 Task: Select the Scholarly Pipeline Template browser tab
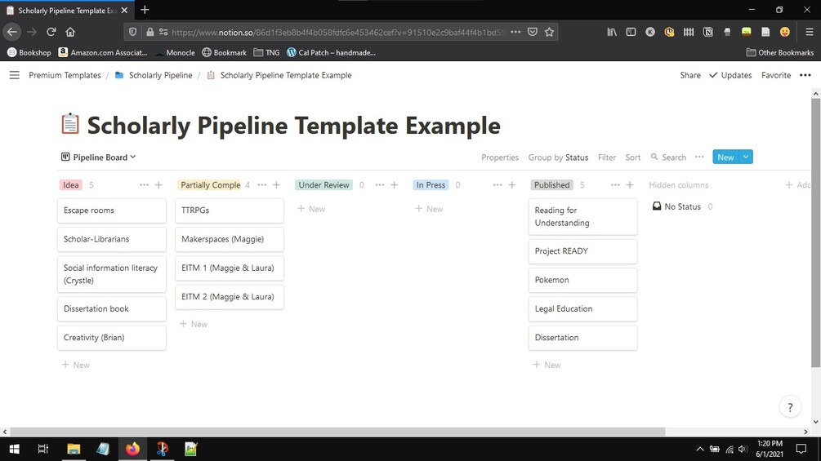(66, 11)
